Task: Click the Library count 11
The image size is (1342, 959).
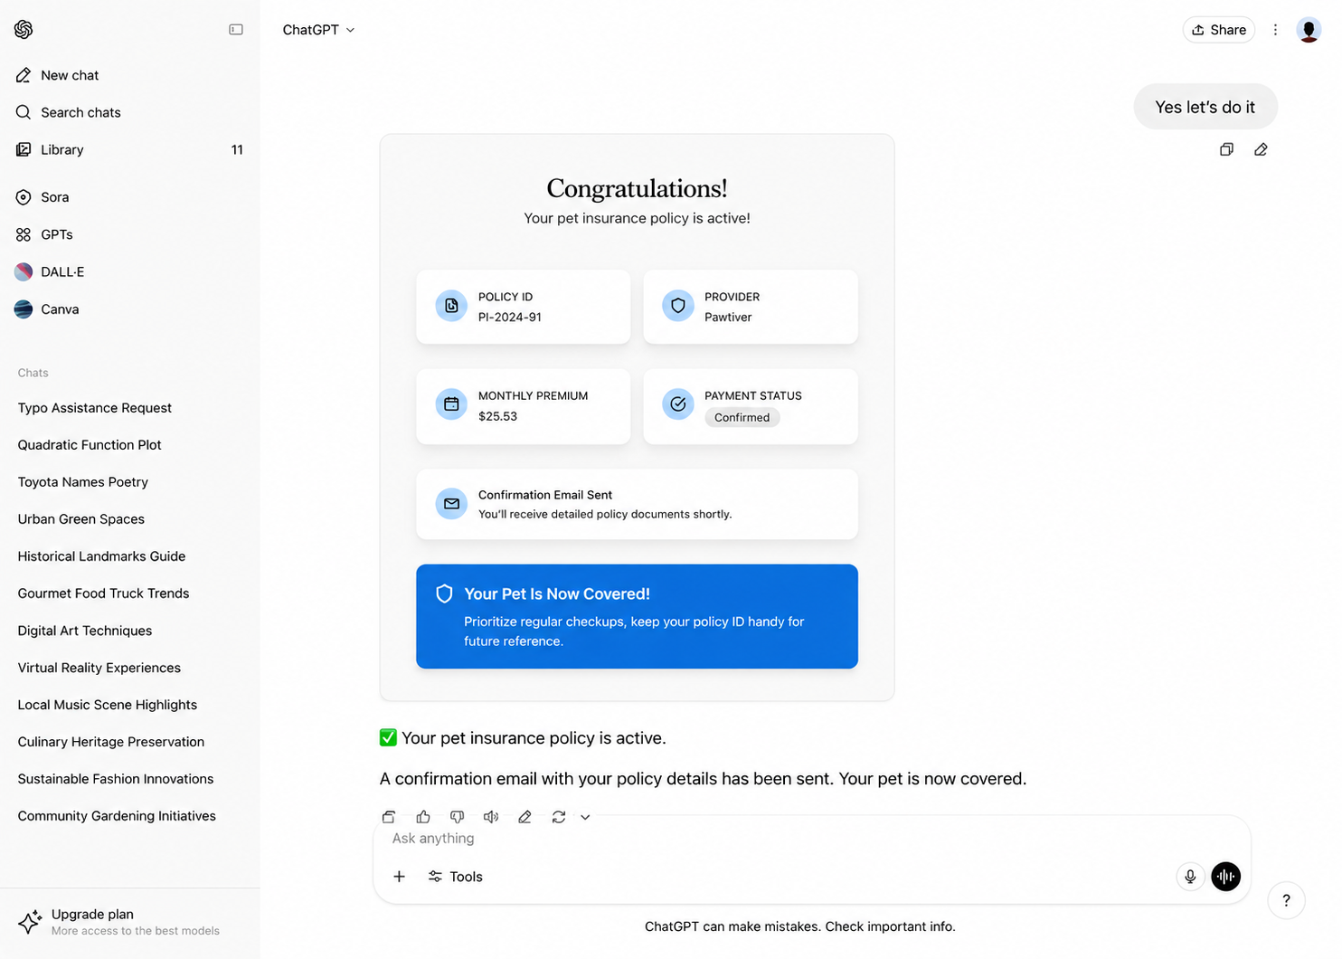Action: click(x=237, y=150)
